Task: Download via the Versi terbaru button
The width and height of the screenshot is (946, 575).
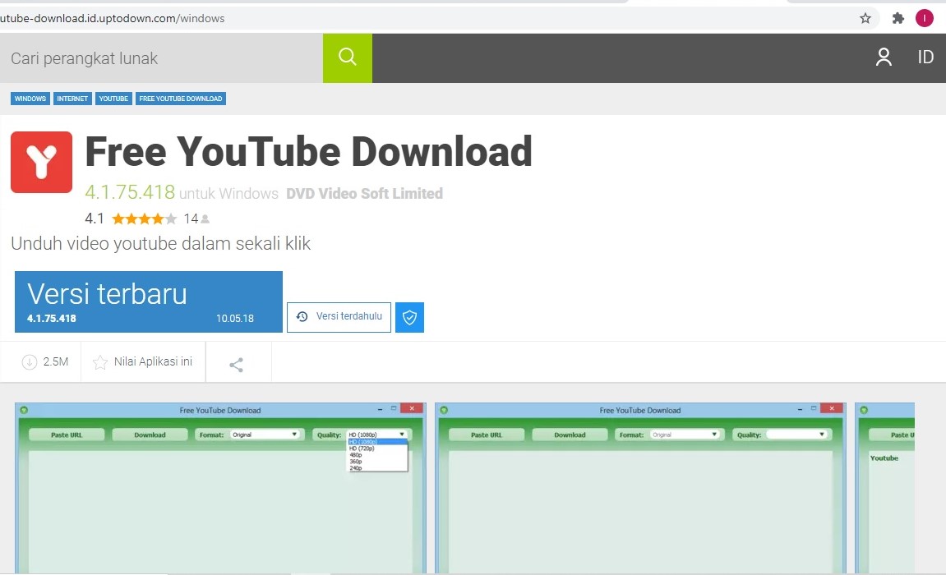Action: pos(149,301)
